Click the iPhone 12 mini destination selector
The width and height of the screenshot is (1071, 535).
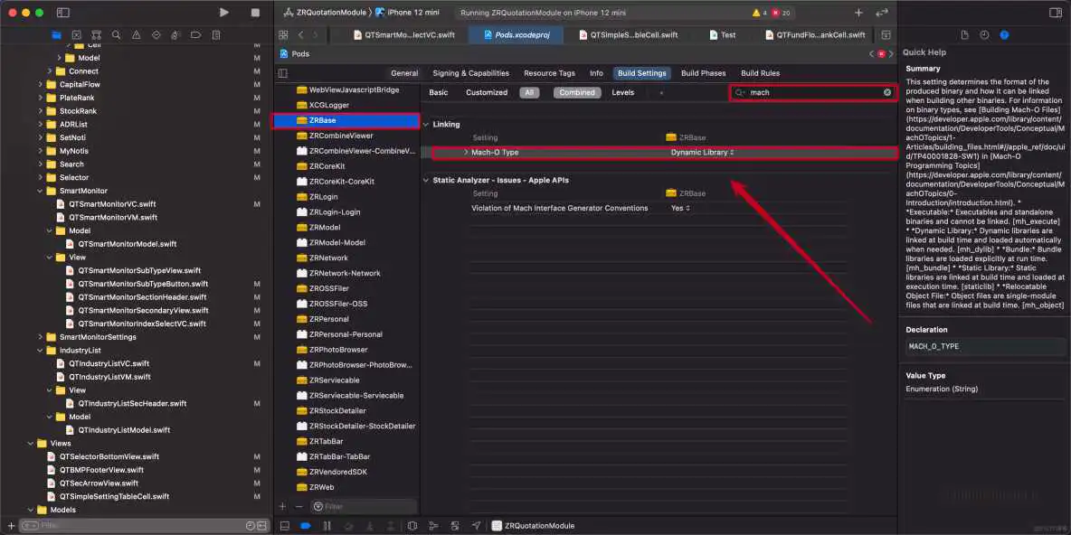tap(407, 13)
